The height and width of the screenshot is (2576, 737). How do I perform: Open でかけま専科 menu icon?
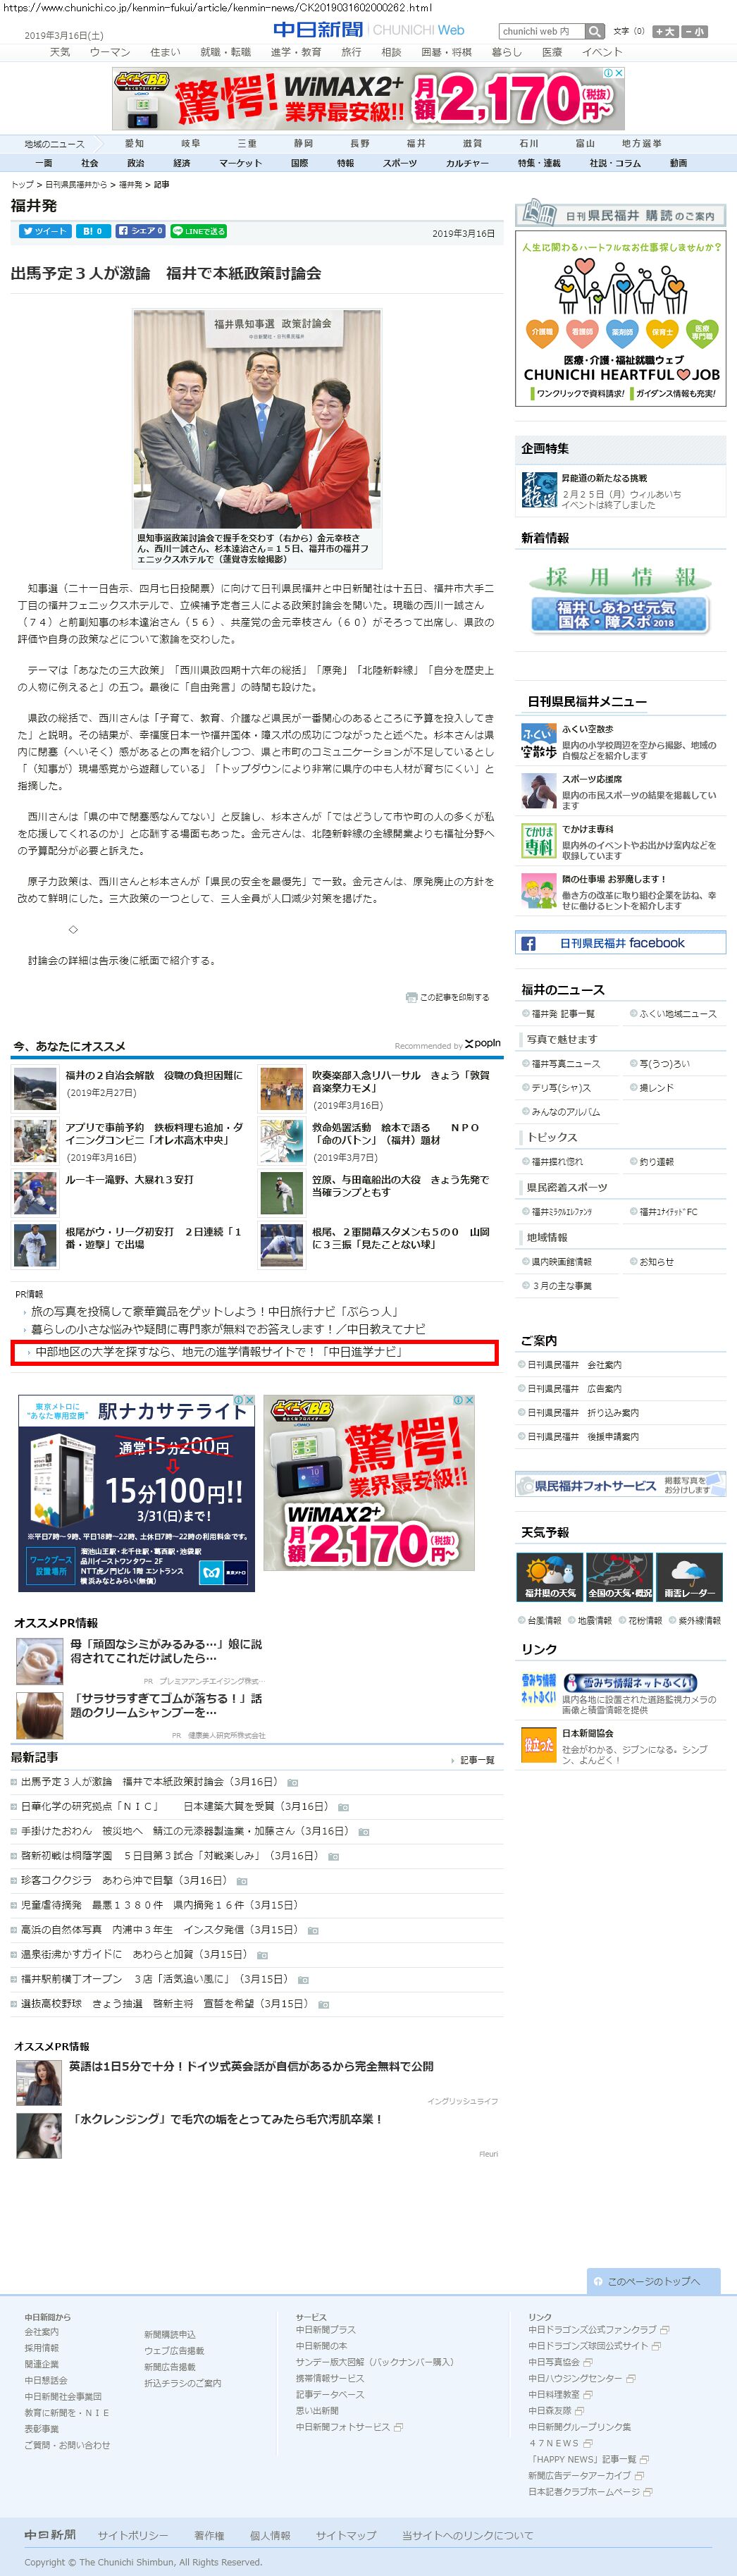(538, 841)
